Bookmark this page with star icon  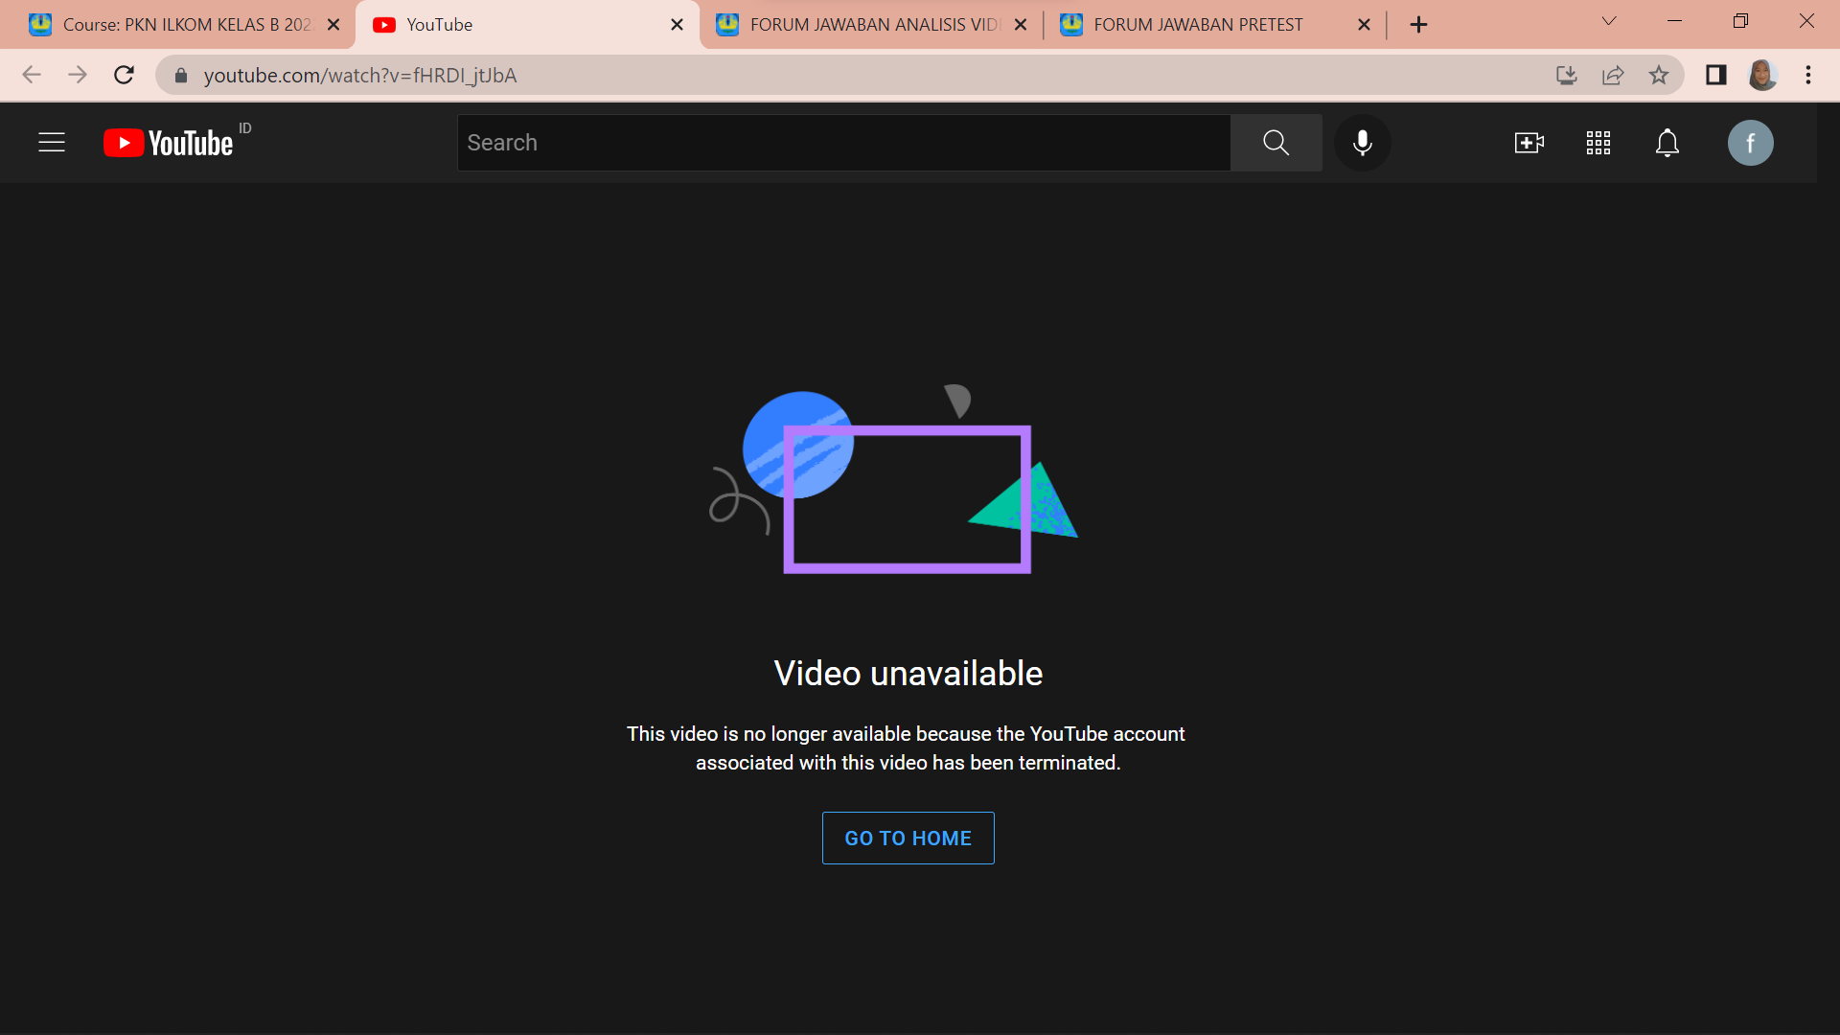[x=1659, y=75]
